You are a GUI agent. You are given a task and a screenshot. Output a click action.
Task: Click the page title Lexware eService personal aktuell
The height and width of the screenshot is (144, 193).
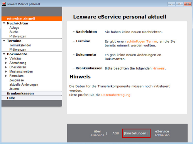tap(120, 17)
